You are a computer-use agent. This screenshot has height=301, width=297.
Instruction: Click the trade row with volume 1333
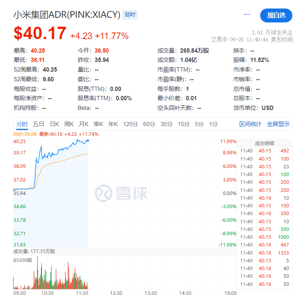[264, 253]
